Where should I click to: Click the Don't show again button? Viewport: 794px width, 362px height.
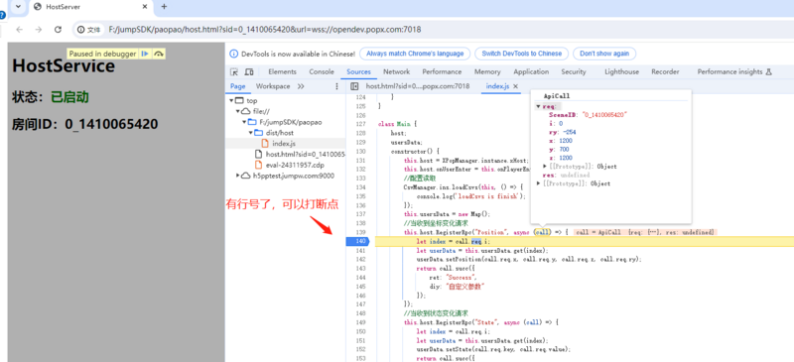click(604, 54)
